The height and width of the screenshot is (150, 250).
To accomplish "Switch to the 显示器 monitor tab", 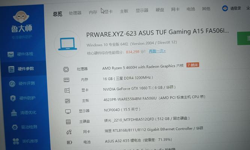I will tap(142, 10).
